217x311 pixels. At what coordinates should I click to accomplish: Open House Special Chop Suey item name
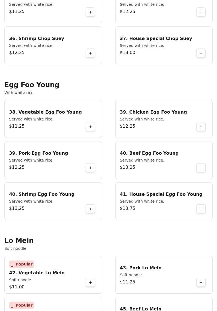click(156, 39)
